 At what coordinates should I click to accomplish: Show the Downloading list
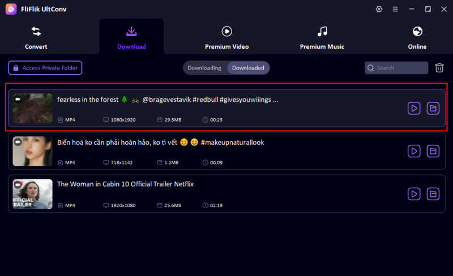(204, 68)
